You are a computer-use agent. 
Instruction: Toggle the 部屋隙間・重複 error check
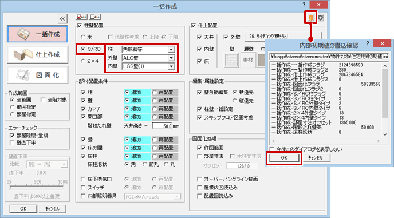click(x=12, y=136)
